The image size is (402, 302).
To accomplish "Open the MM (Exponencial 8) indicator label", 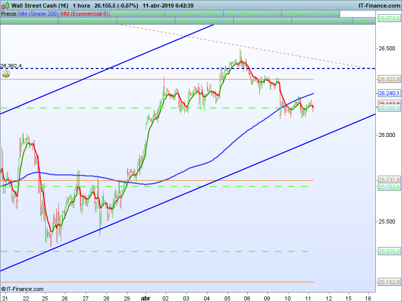I will pos(84,14).
